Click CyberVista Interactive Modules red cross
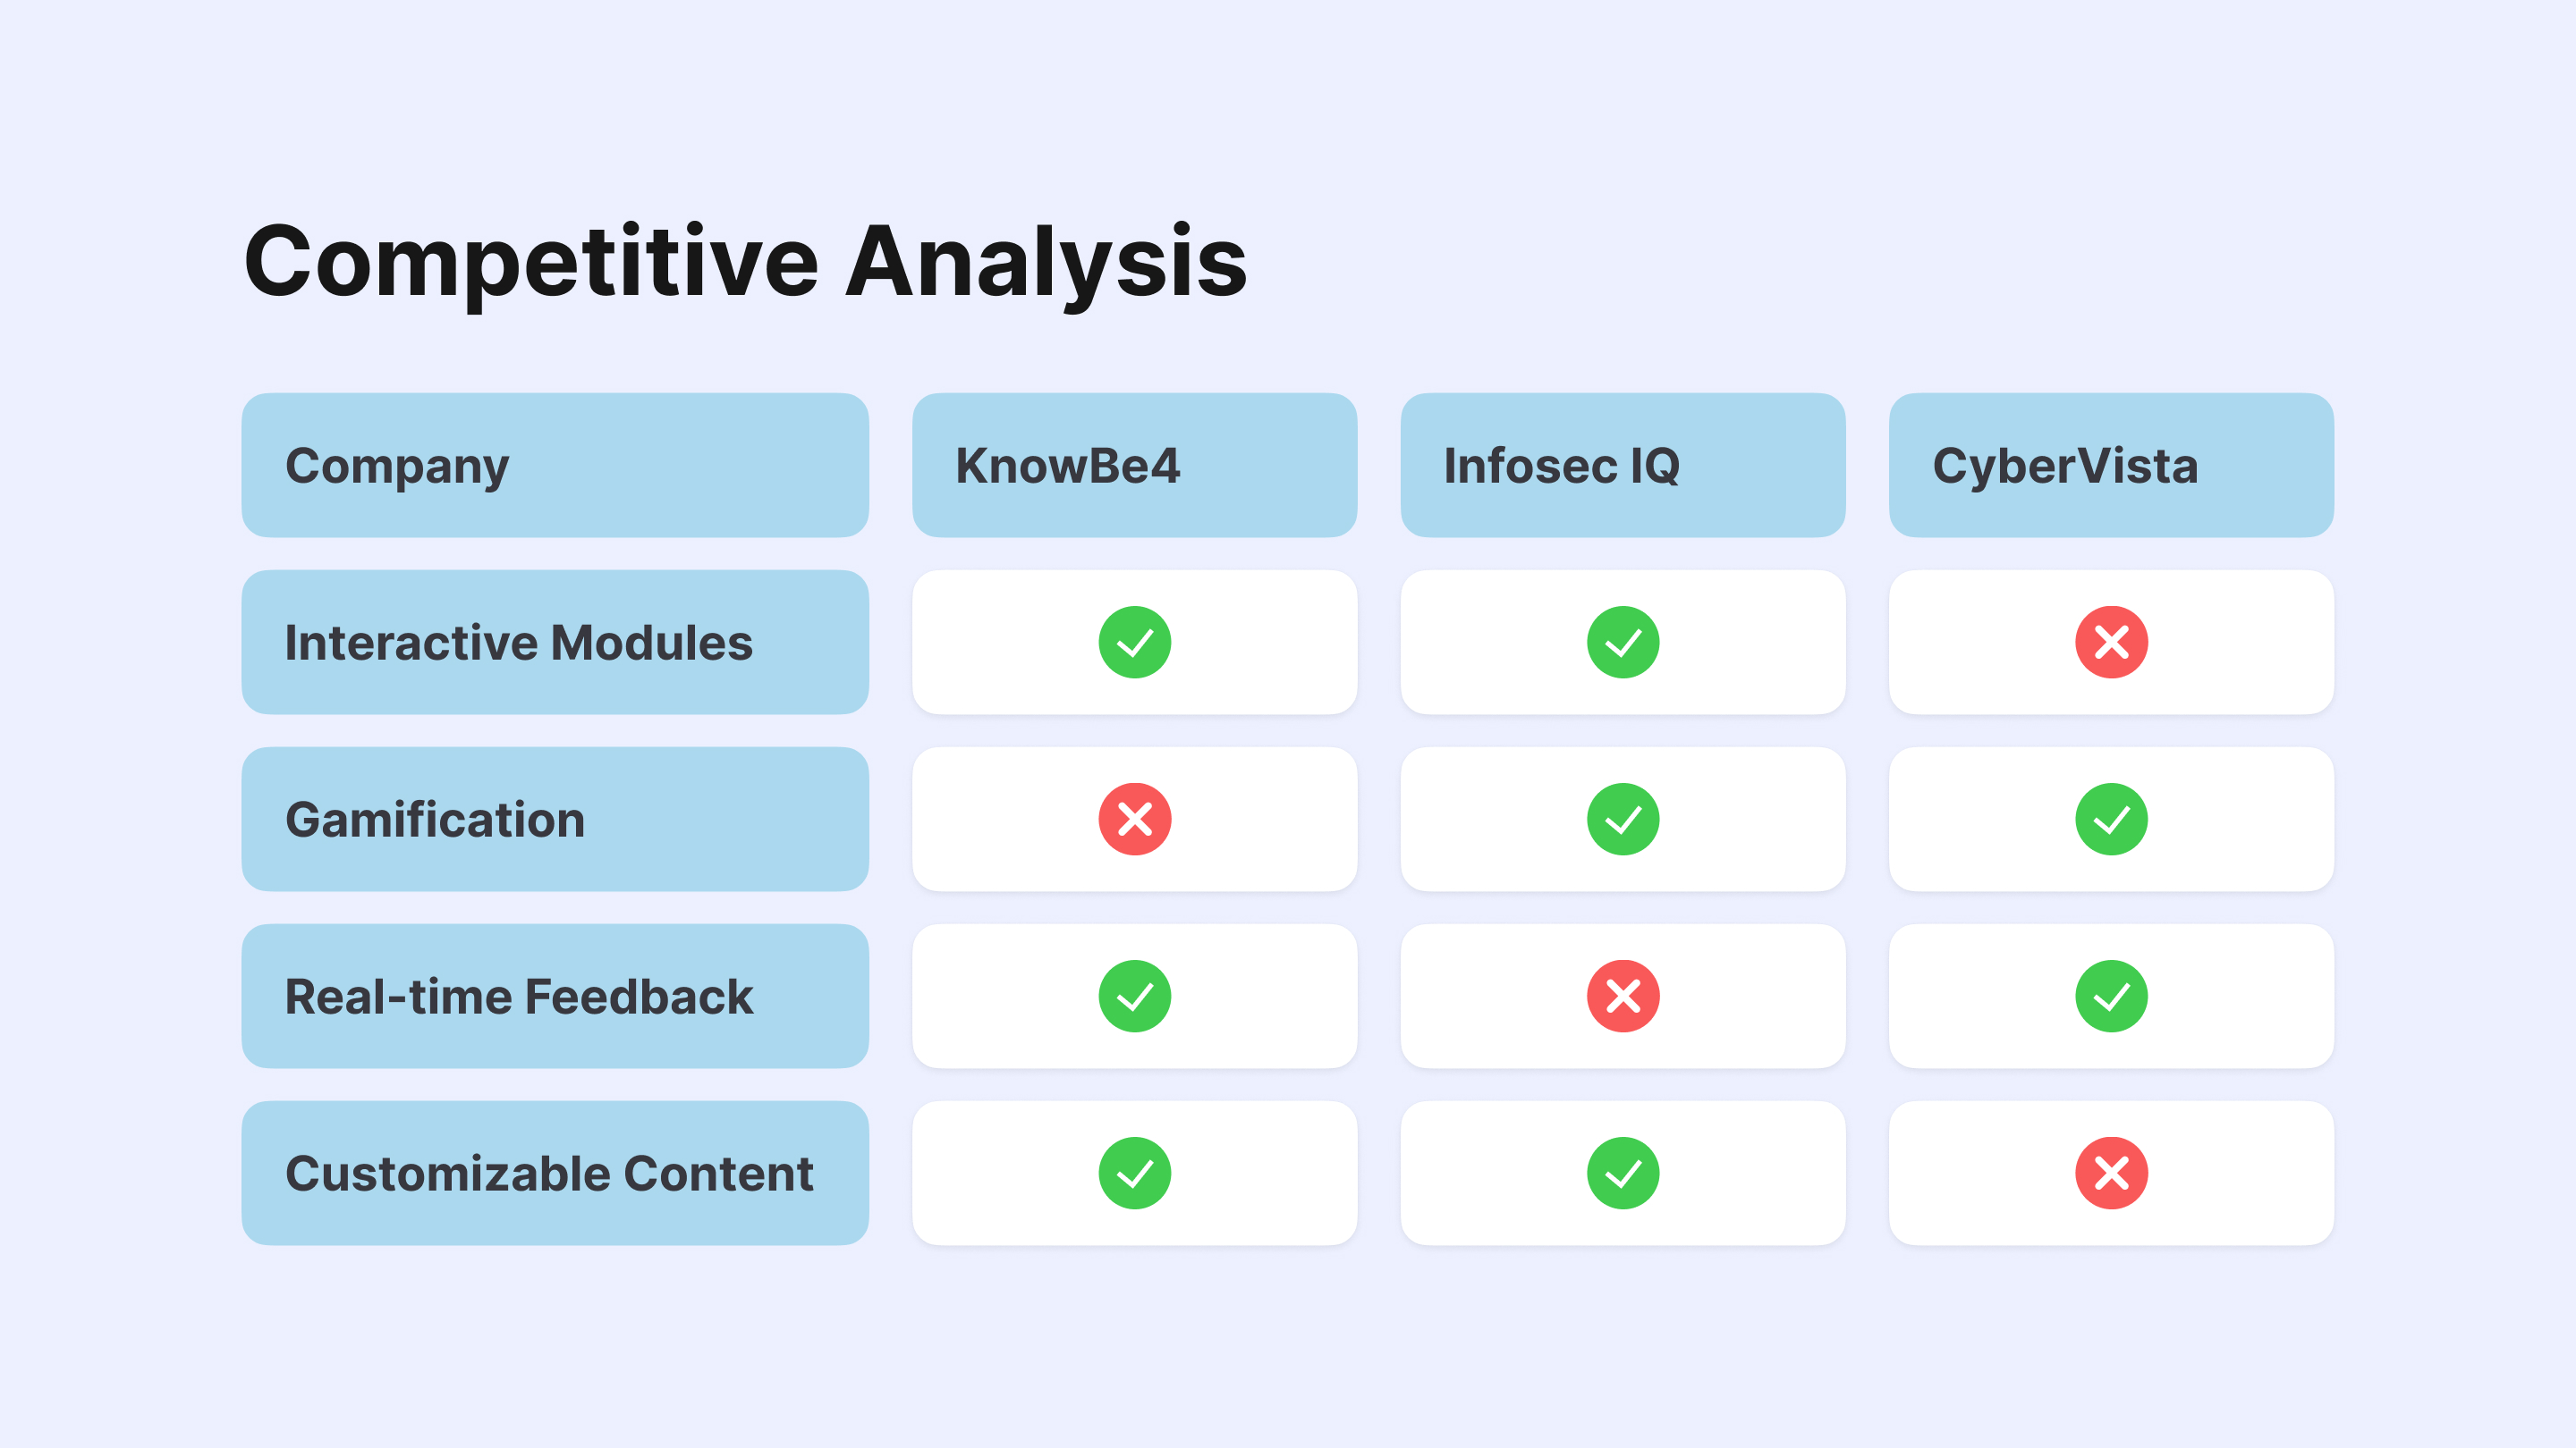This screenshot has height=1448, width=2576. 2111,643
